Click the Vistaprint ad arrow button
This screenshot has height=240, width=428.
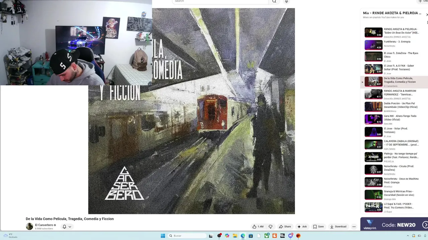point(425,225)
